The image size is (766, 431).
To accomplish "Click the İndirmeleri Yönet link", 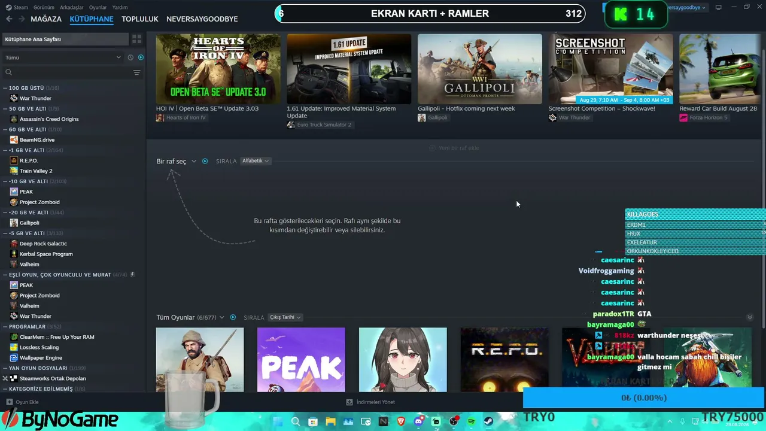I will click(x=376, y=402).
